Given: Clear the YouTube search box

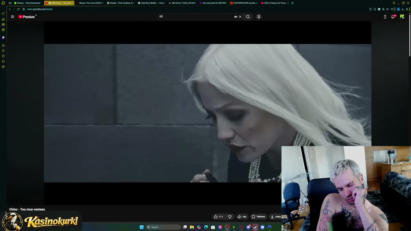Looking at the screenshot, I should click(x=240, y=17).
